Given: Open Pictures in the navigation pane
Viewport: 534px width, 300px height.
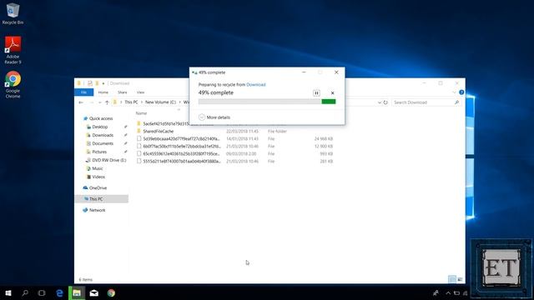Looking at the screenshot, I should [x=99, y=152].
